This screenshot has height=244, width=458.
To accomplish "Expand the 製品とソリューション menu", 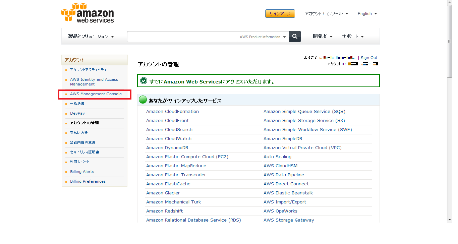I will (x=91, y=37).
